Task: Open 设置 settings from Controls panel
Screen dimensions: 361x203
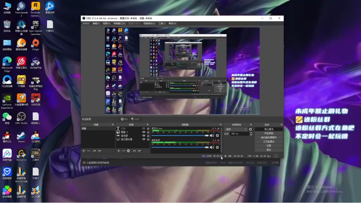Action: pyautogui.click(x=268, y=146)
